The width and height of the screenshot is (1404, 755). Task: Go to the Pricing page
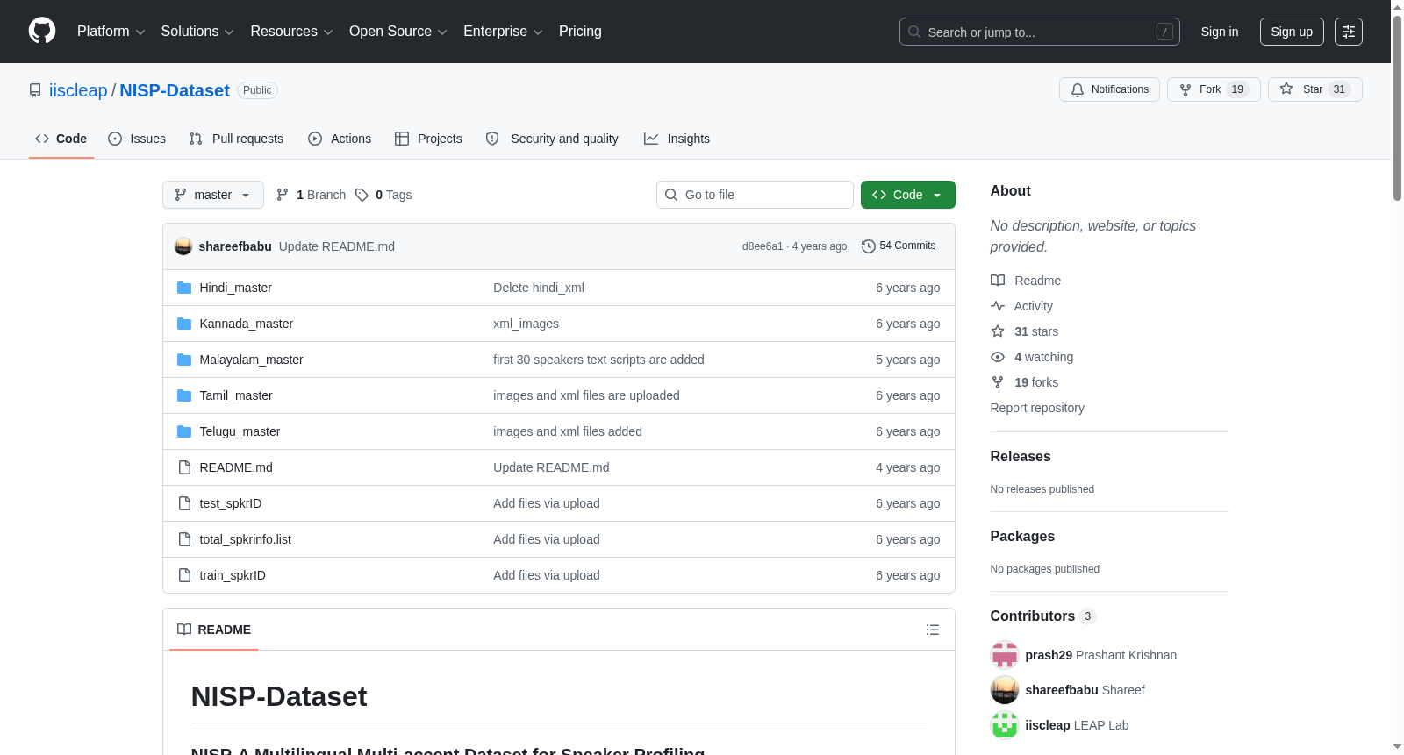580,32
